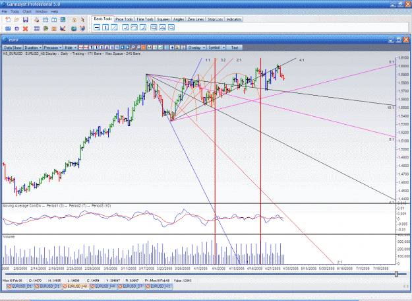Image resolution: width=412 pixels, height=301 pixels.
Task: Open the Symbol dropdown
Action: (216, 48)
